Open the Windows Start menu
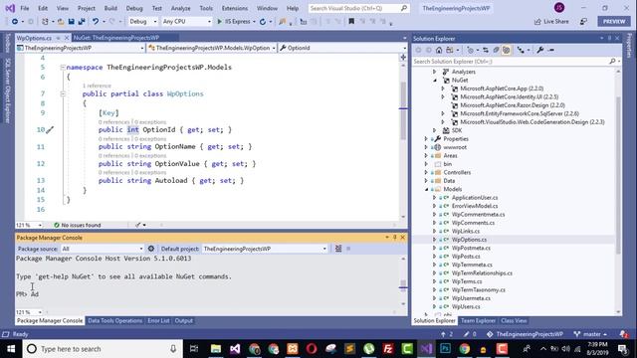This screenshot has height=358, width=637. click(11, 349)
